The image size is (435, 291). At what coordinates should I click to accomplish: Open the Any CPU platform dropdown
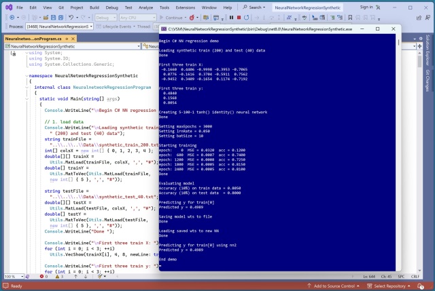click(x=137, y=18)
